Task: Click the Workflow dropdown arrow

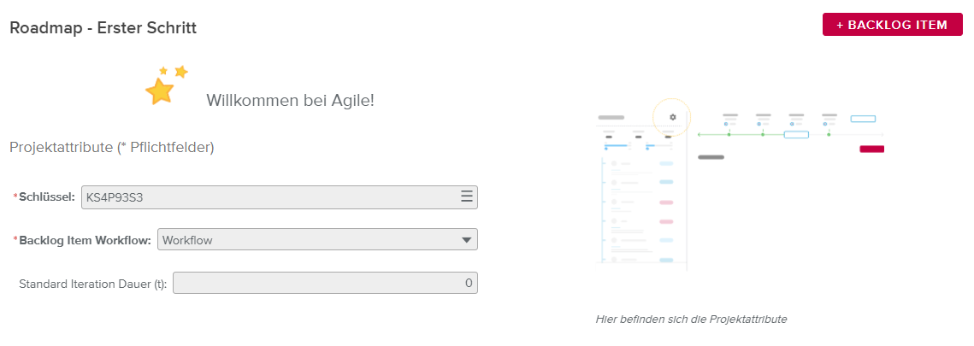Action: click(466, 240)
